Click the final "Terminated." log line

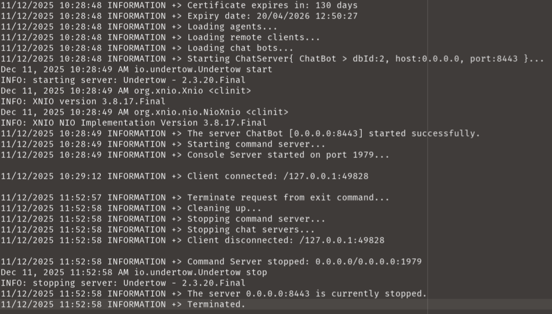216,305
